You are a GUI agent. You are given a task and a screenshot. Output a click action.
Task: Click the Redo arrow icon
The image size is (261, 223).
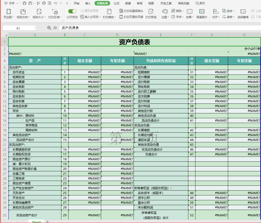point(61,3)
